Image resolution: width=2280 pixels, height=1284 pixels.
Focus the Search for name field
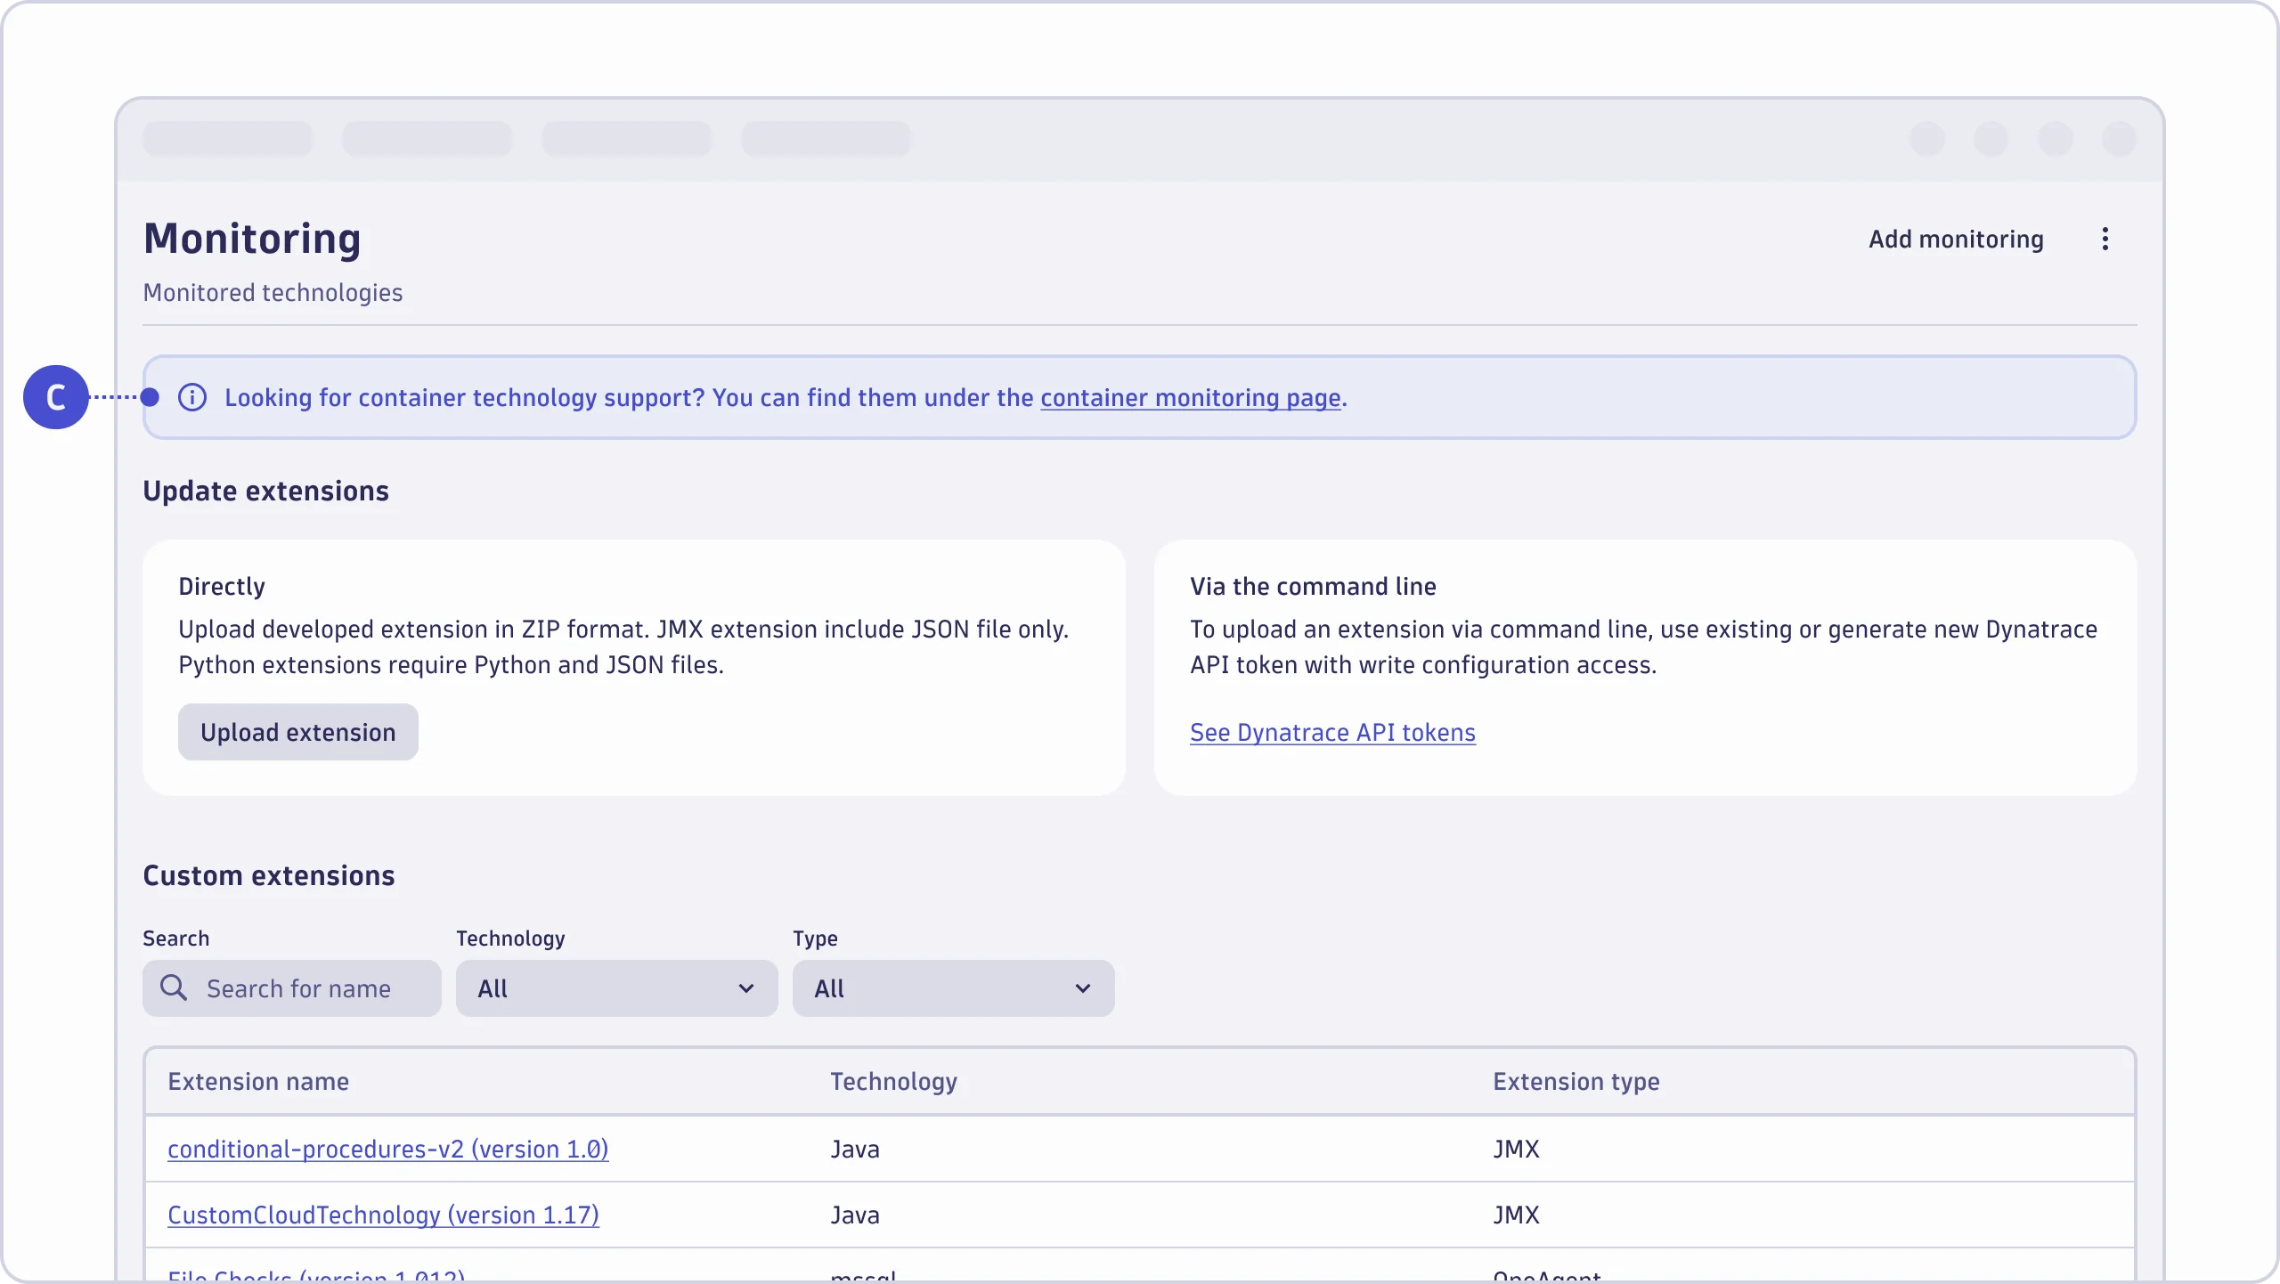[292, 988]
